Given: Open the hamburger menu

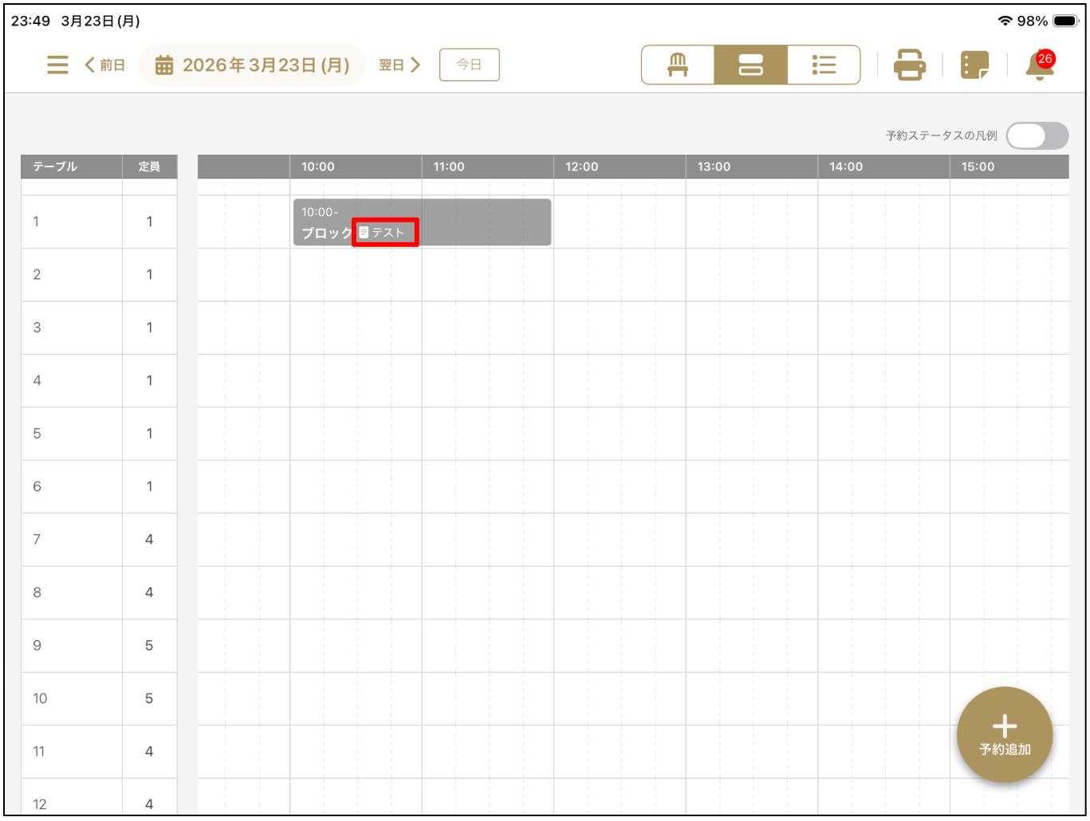Looking at the screenshot, I should click(57, 65).
